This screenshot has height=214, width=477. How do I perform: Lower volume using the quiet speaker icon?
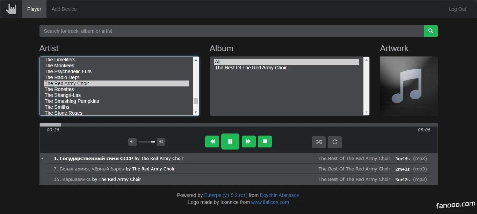(x=132, y=142)
